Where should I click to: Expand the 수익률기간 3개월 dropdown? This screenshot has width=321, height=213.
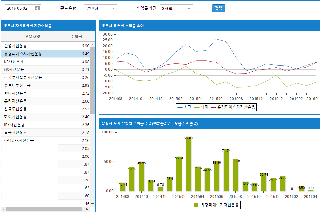click(176, 9)
